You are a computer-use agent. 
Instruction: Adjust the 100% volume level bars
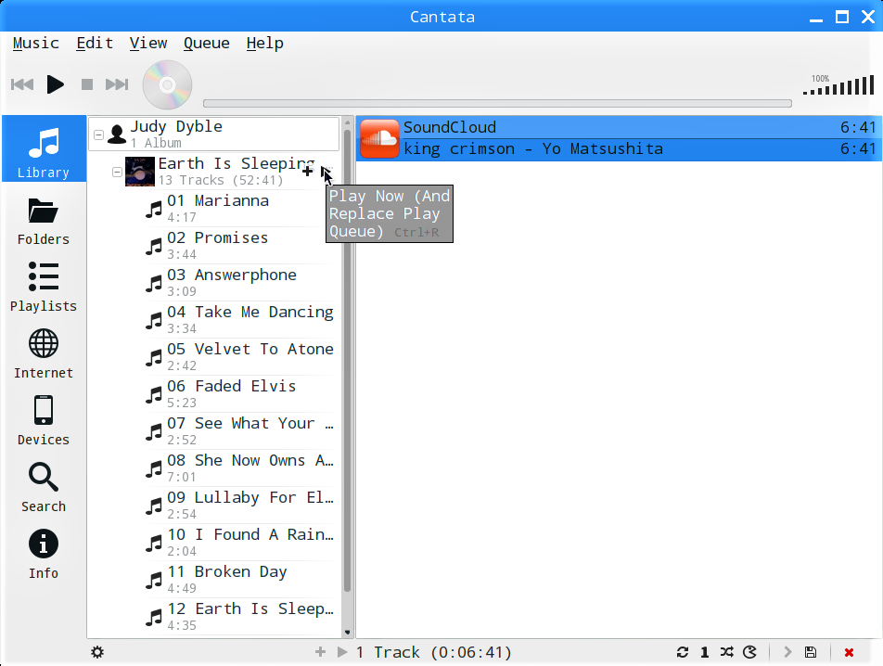coord(838,85)
